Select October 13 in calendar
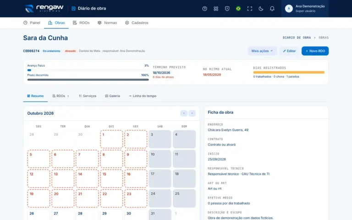 pos(63,178)
